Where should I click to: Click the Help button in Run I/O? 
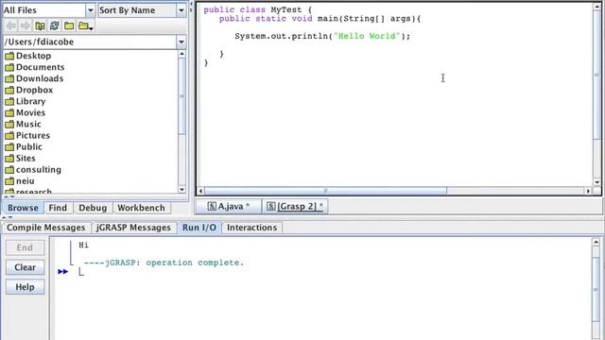[25, 287]
